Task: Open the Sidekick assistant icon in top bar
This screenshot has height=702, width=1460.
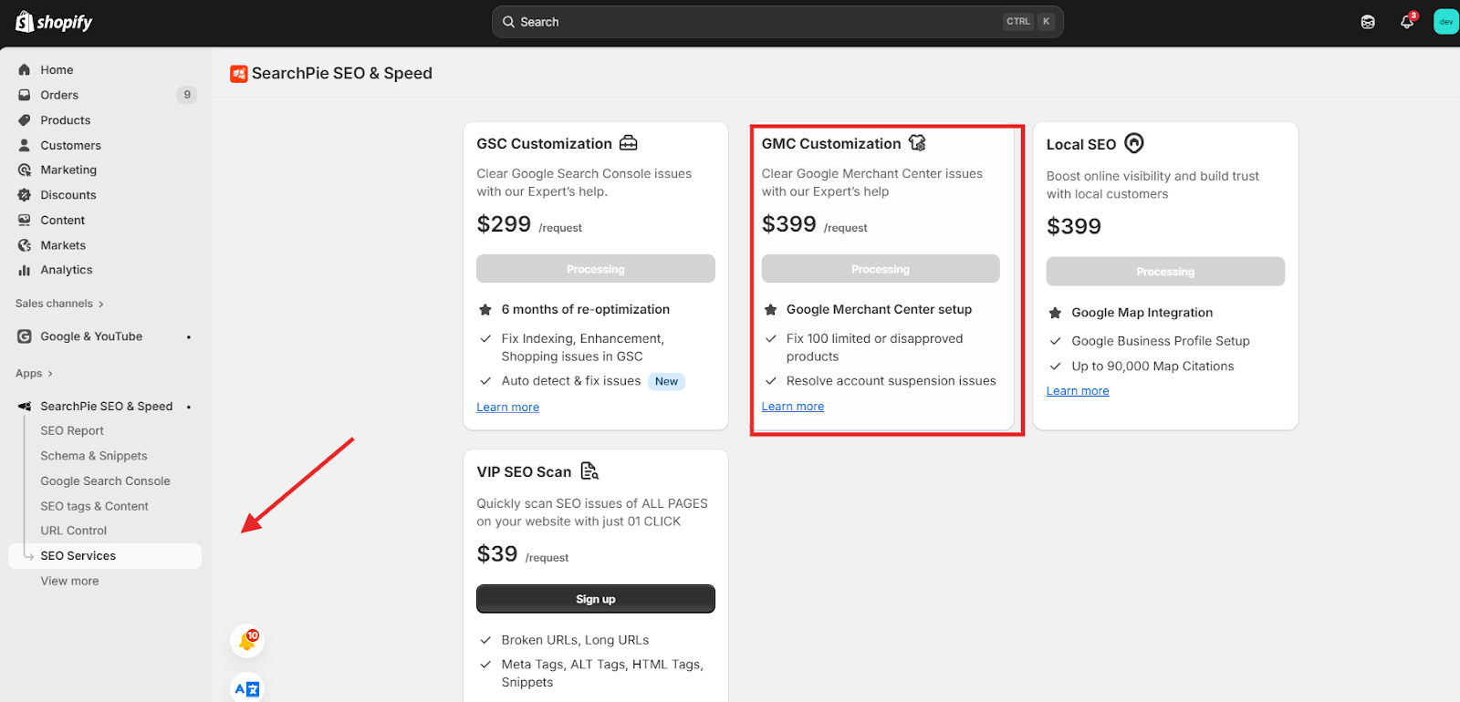Action: pyautogui.click(x=1368, y=22)
